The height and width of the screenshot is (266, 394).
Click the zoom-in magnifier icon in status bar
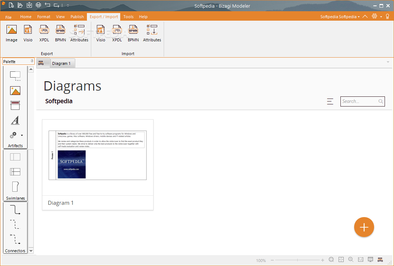pos(351,259)
